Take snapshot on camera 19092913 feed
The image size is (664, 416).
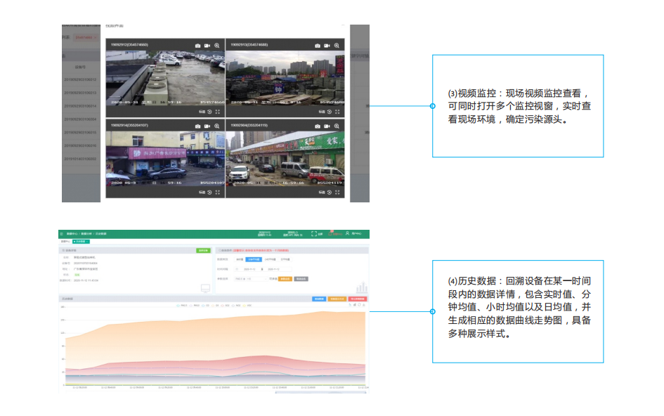click(318, 46)
